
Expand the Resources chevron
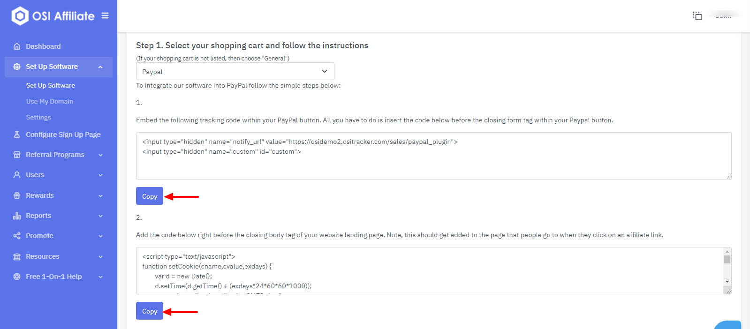(100, 257)
